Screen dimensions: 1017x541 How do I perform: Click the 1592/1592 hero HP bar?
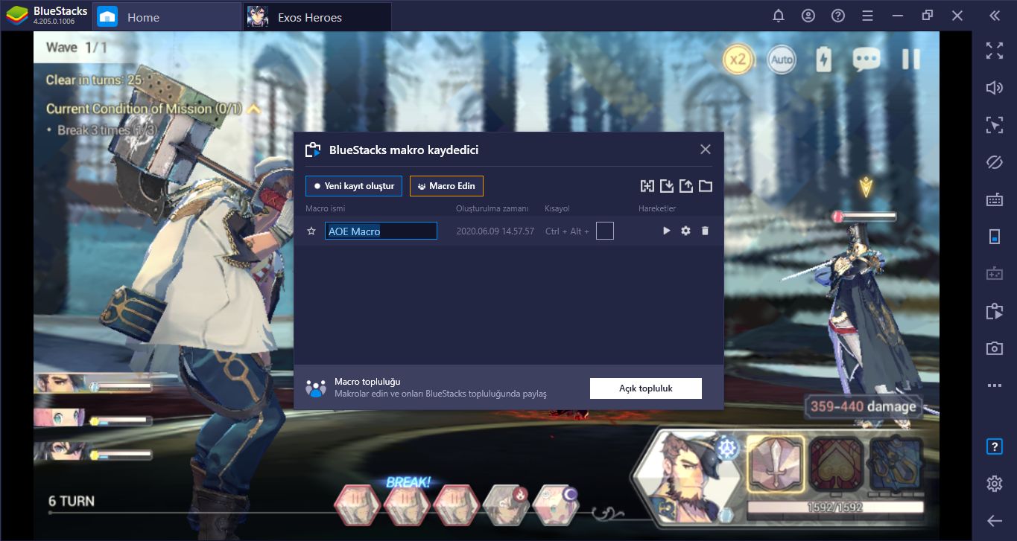tap(834, 508)
